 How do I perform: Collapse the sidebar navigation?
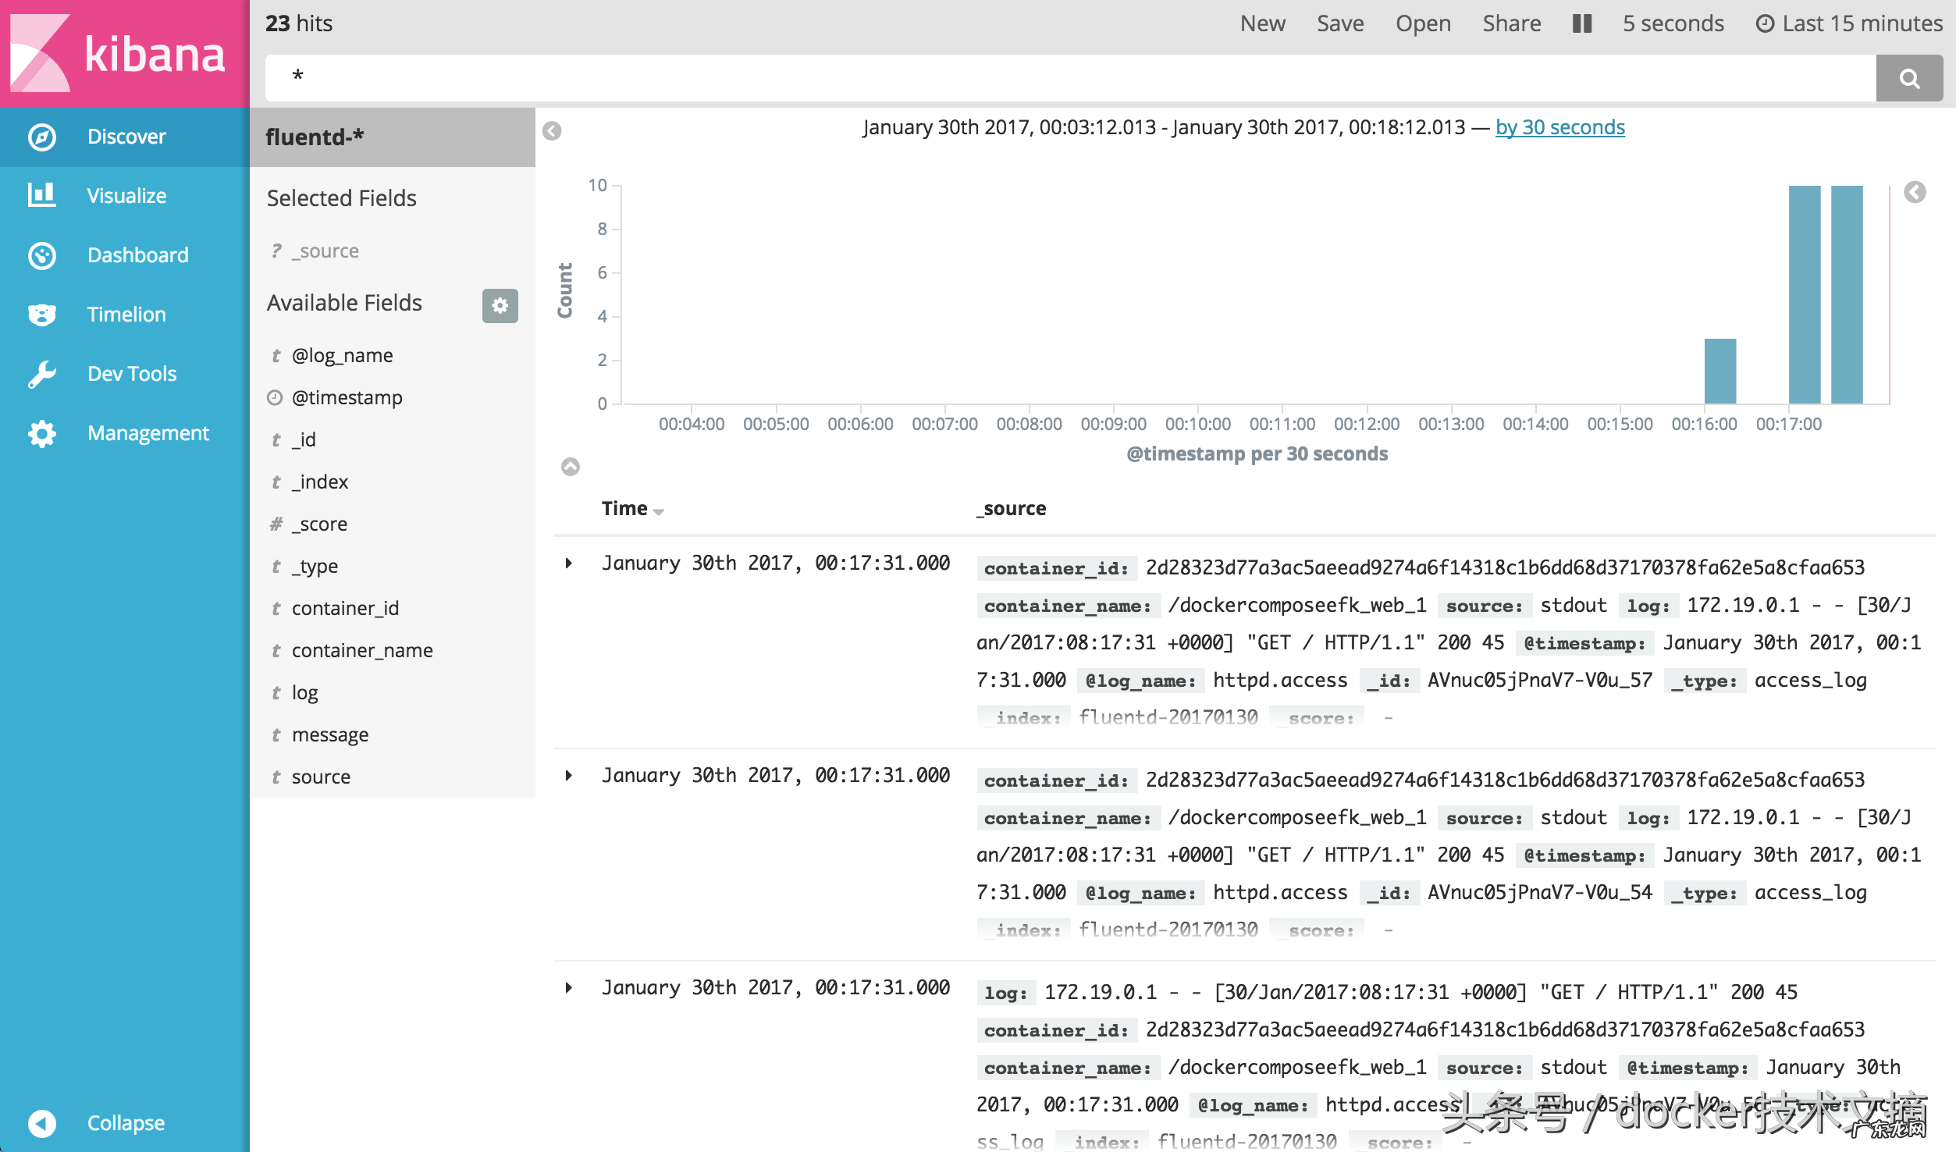(x=42, y=1122)
